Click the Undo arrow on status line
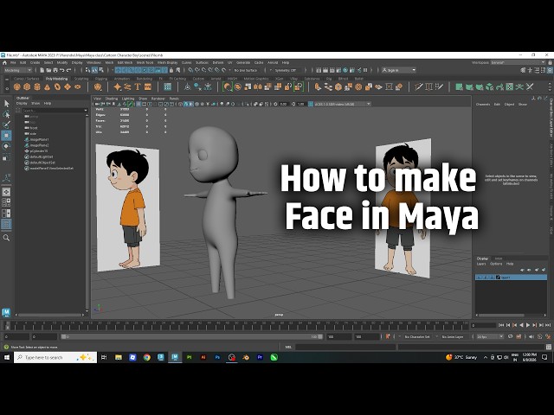Screen dimensions: 554x415 [62, 70]
